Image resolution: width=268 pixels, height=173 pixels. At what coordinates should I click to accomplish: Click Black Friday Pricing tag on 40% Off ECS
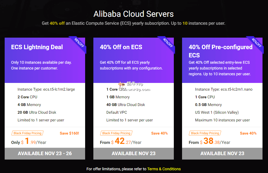click(116, 133)
